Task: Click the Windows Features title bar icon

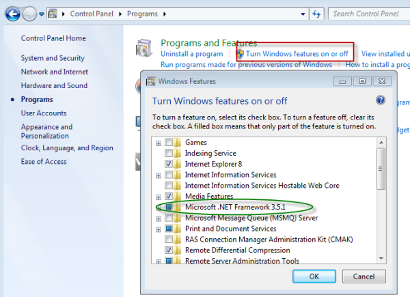Action: pyautogui.click(x=151, y=81)
